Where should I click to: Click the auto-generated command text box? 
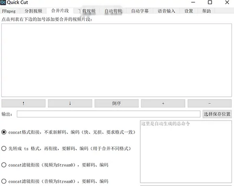point(186,151)
